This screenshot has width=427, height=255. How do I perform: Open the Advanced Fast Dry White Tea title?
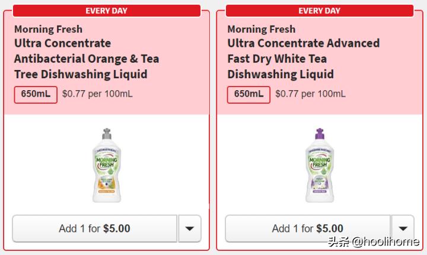coord(303,59)
